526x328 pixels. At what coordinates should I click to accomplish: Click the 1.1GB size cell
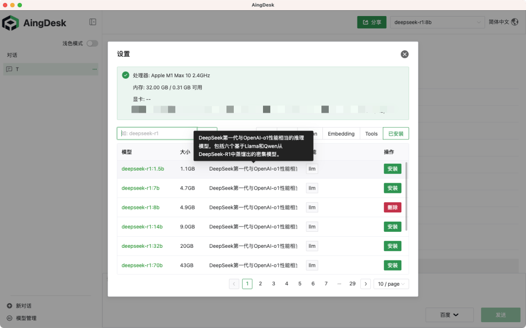pos(188,169)
